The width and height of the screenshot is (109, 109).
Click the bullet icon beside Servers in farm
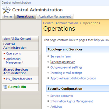coord(48,56)
